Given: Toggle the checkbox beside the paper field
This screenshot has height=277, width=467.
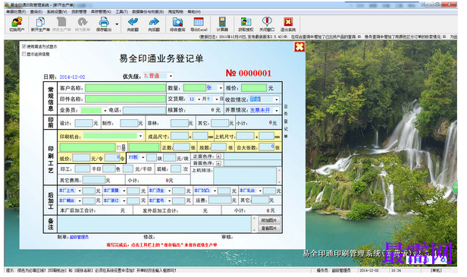Looking at the screenshot, I should [119, 147].
